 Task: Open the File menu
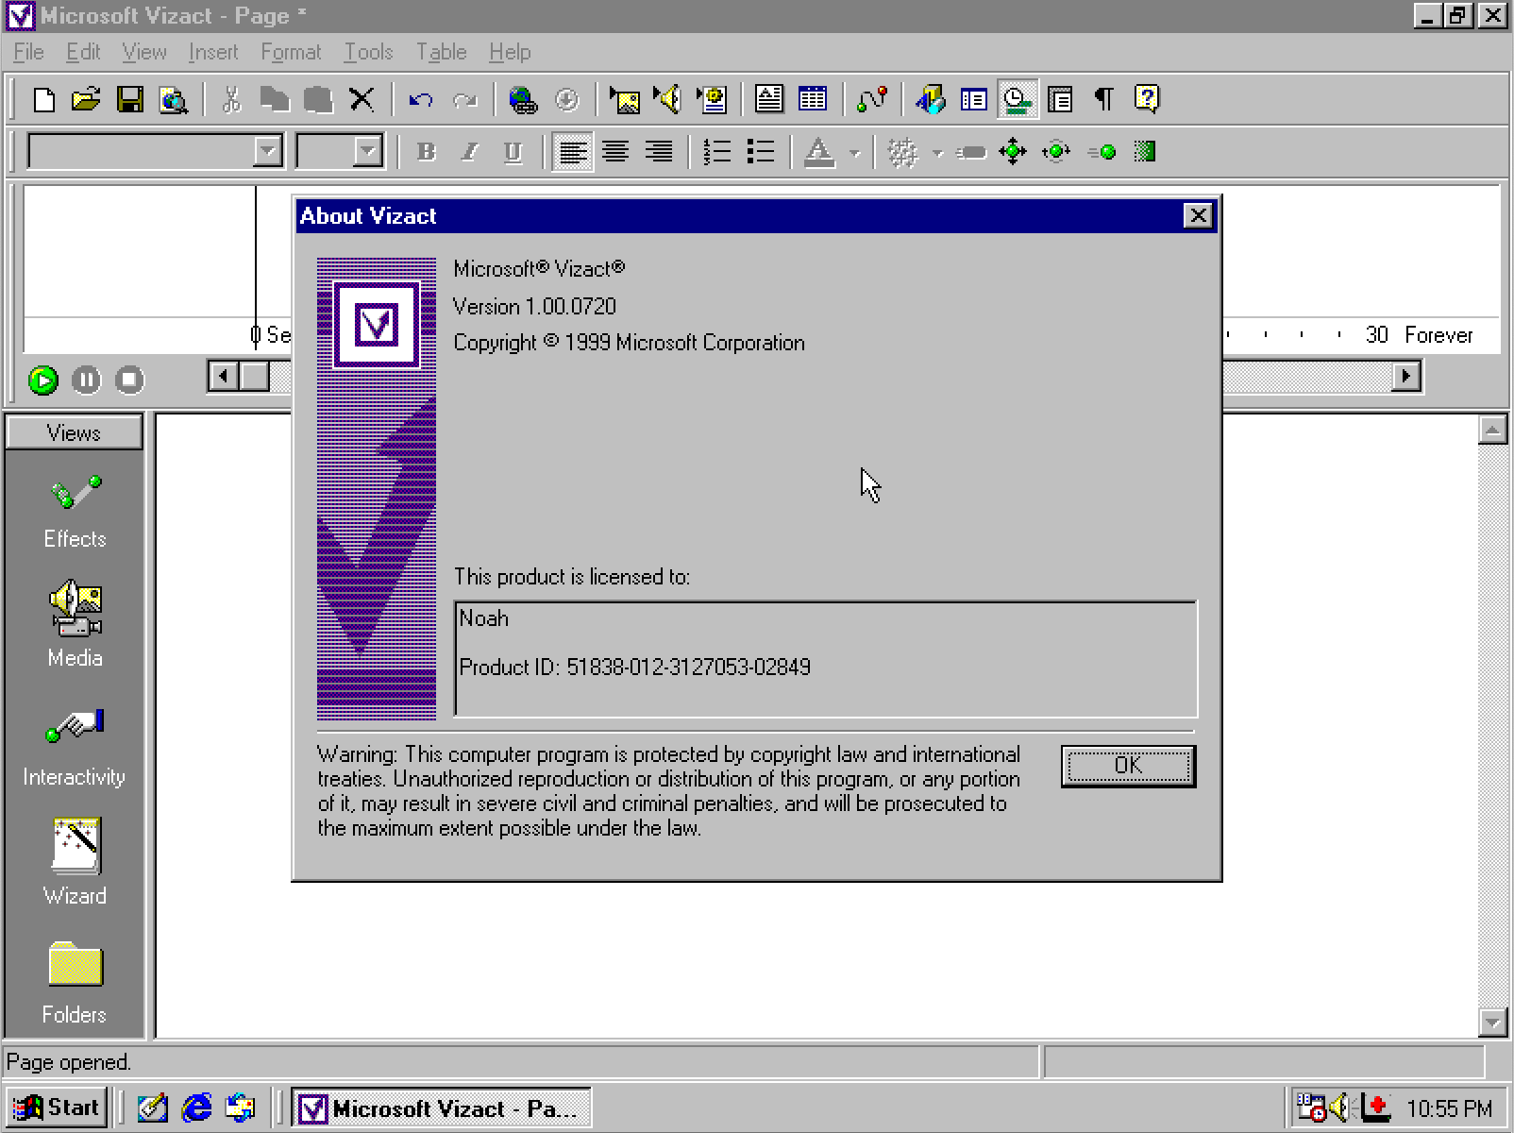28,52
